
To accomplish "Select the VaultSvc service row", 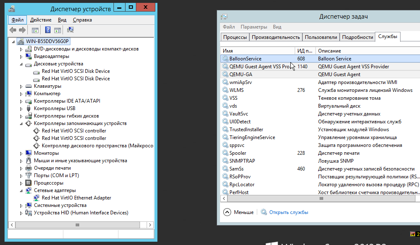I will 320,114.
